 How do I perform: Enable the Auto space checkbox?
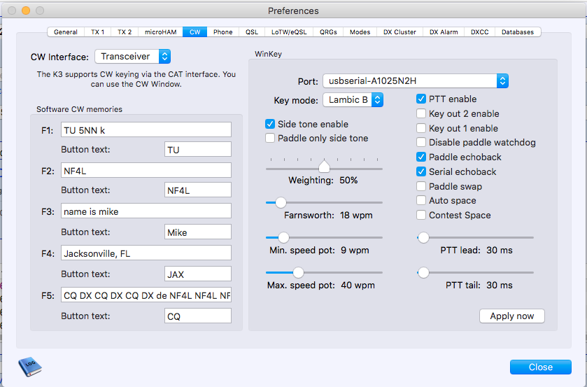pos(421,201)
